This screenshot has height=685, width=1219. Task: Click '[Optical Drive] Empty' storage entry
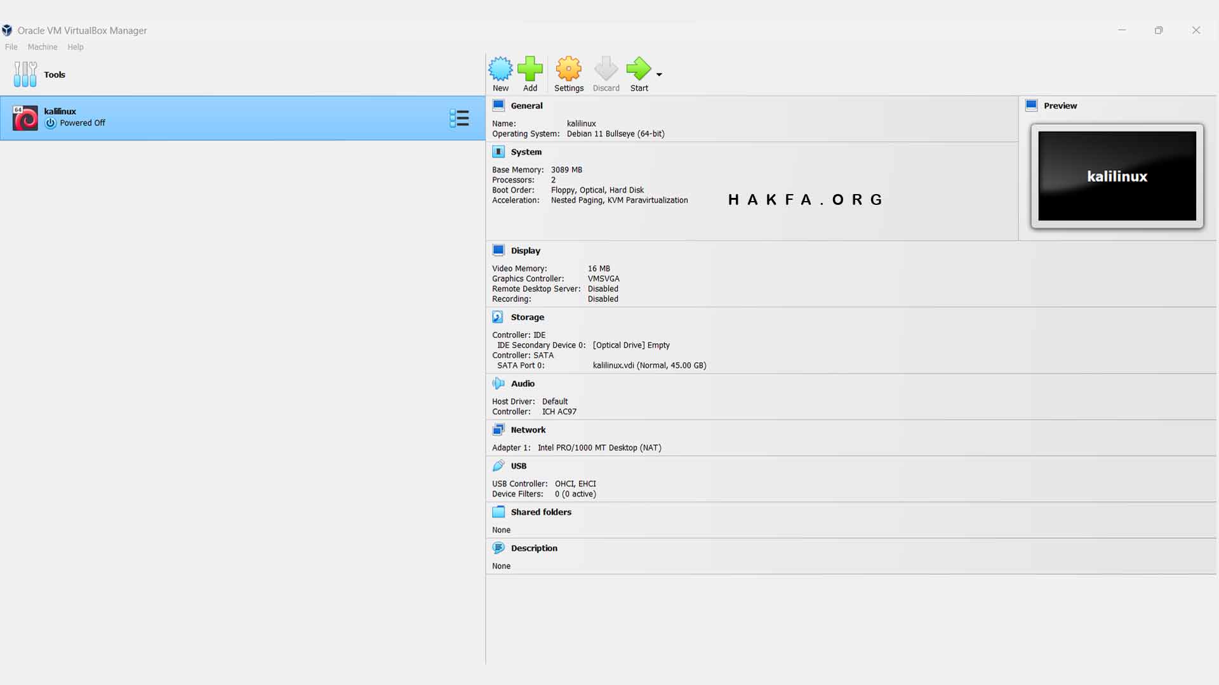[x=631, y=346]
